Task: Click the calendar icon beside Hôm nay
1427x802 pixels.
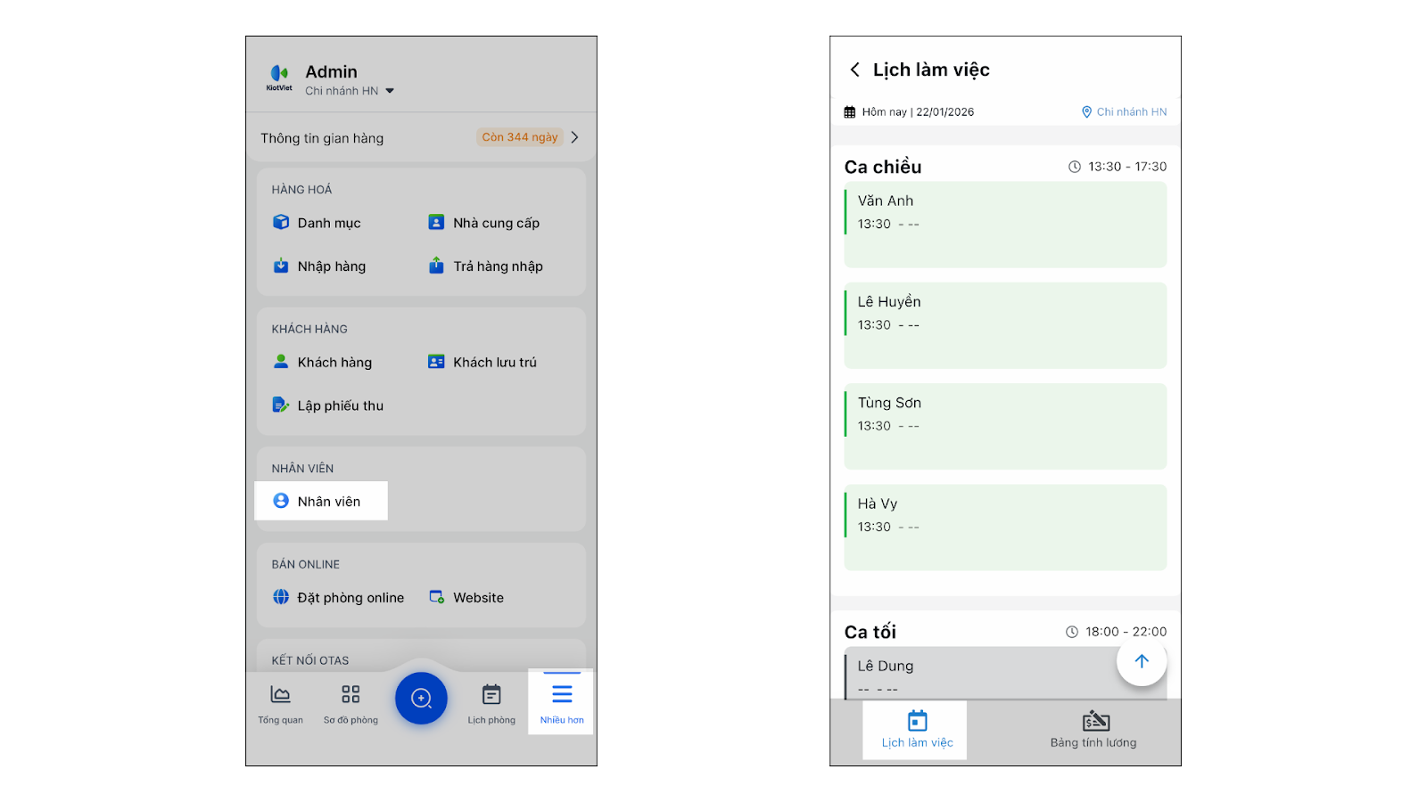Action: 850,112
